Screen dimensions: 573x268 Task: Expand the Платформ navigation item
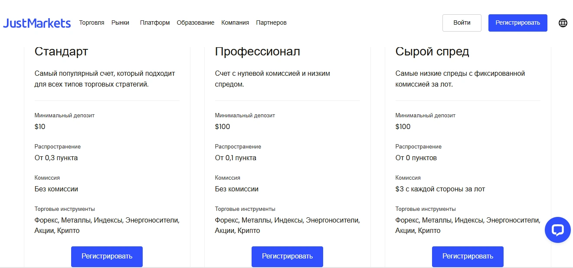(x=155, y=23)
